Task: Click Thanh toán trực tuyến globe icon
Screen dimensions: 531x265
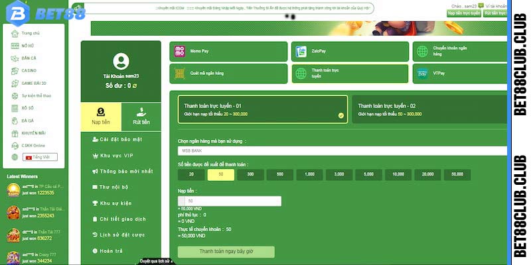Action: (301, 74)
